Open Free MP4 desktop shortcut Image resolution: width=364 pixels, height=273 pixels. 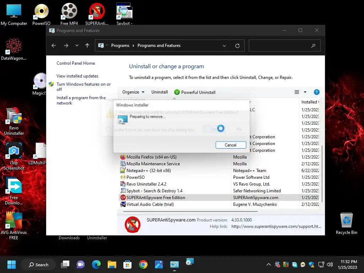[x=69, y=14]
